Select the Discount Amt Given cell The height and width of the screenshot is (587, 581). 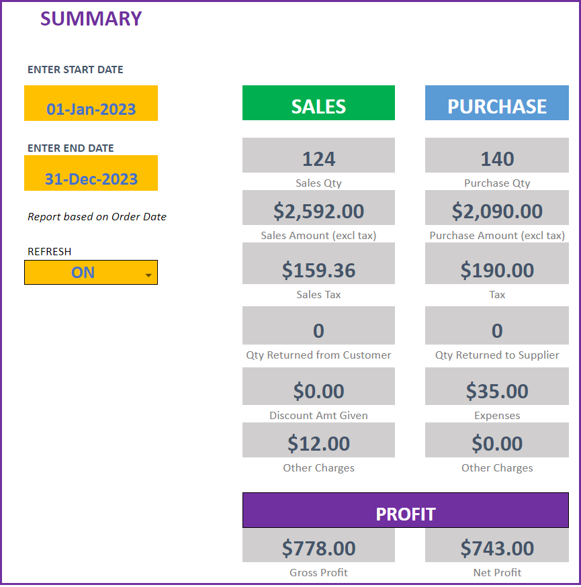coord(318,386)
